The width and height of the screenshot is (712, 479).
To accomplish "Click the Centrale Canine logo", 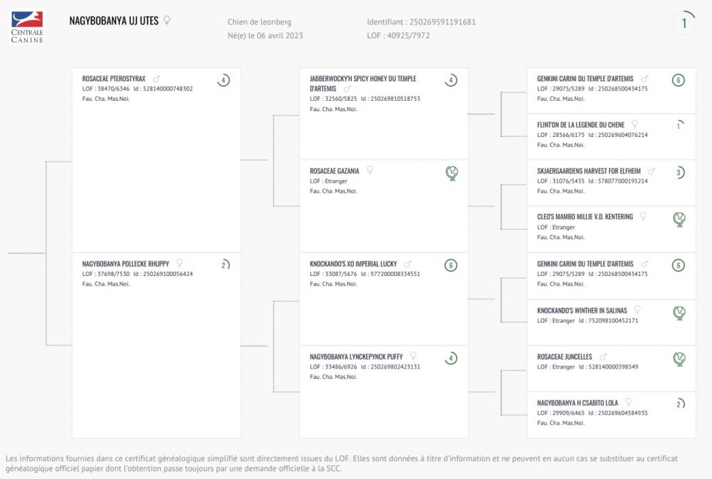I will coord(27,27).
